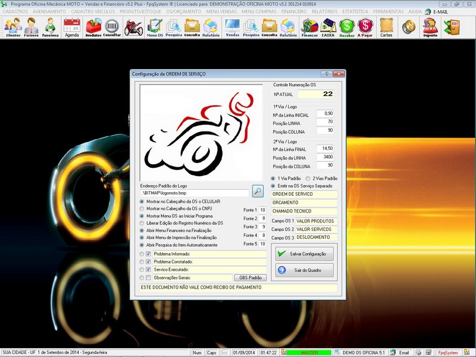Image resolution: width=476 pixels, height=357 pixels.
Task: Open the CAIXA cash register icon
Action: click(328, 27)
